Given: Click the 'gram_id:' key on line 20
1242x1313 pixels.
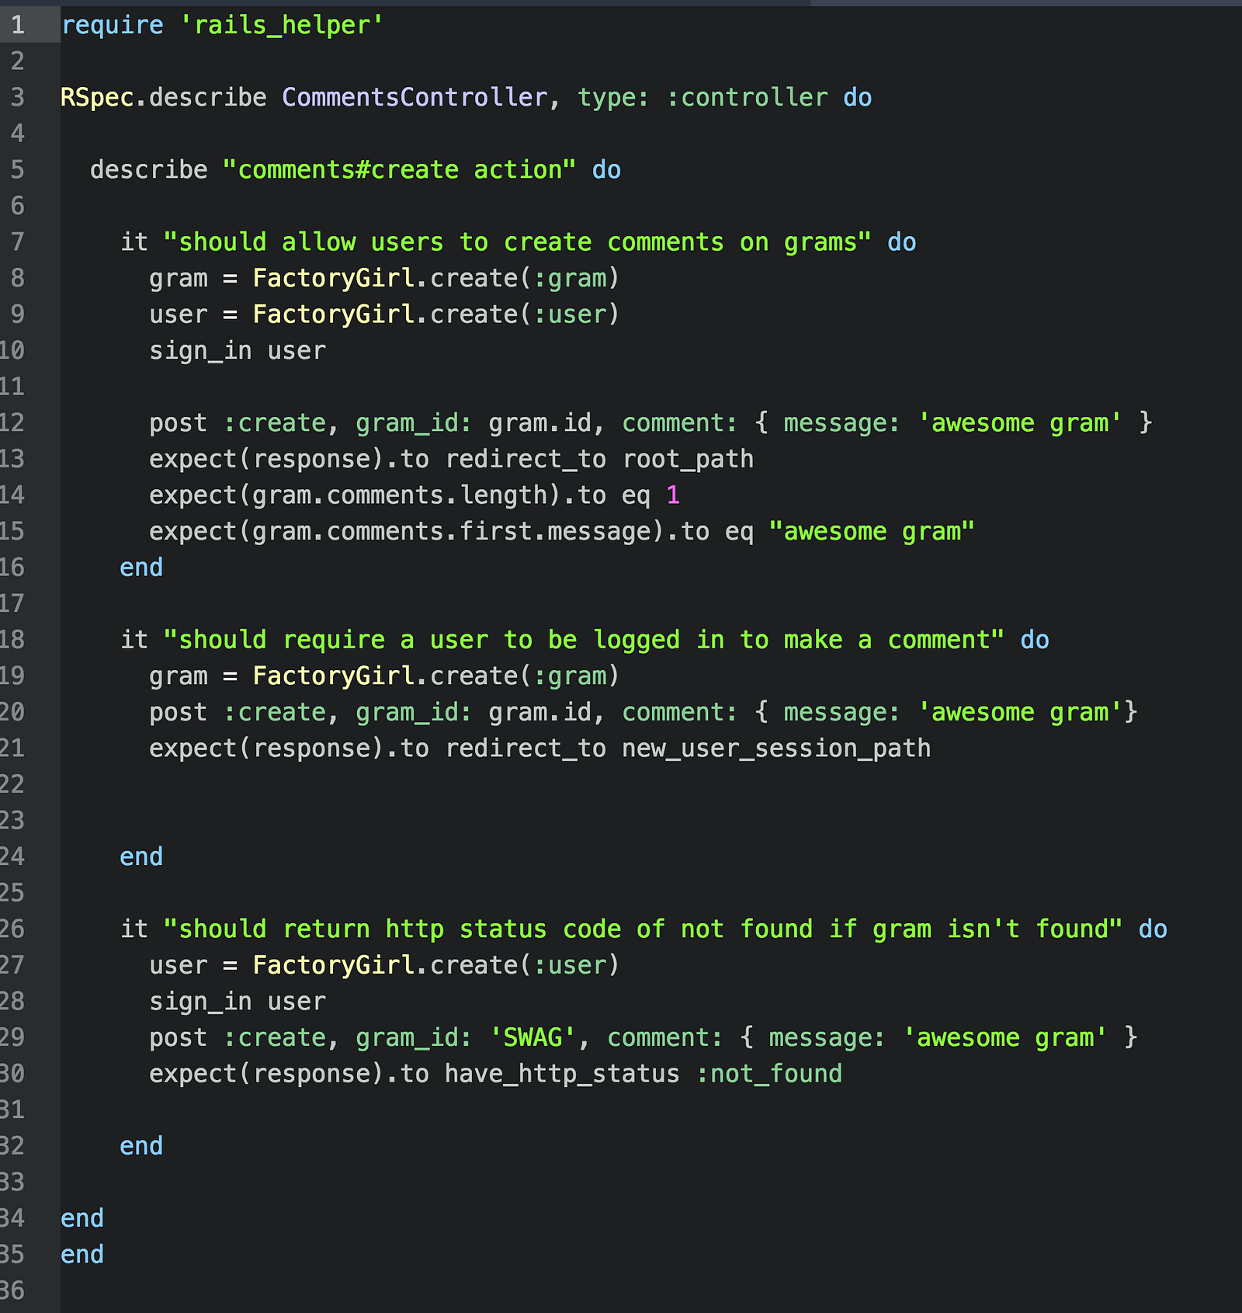Looking at the screenshot, I should 414,712.
